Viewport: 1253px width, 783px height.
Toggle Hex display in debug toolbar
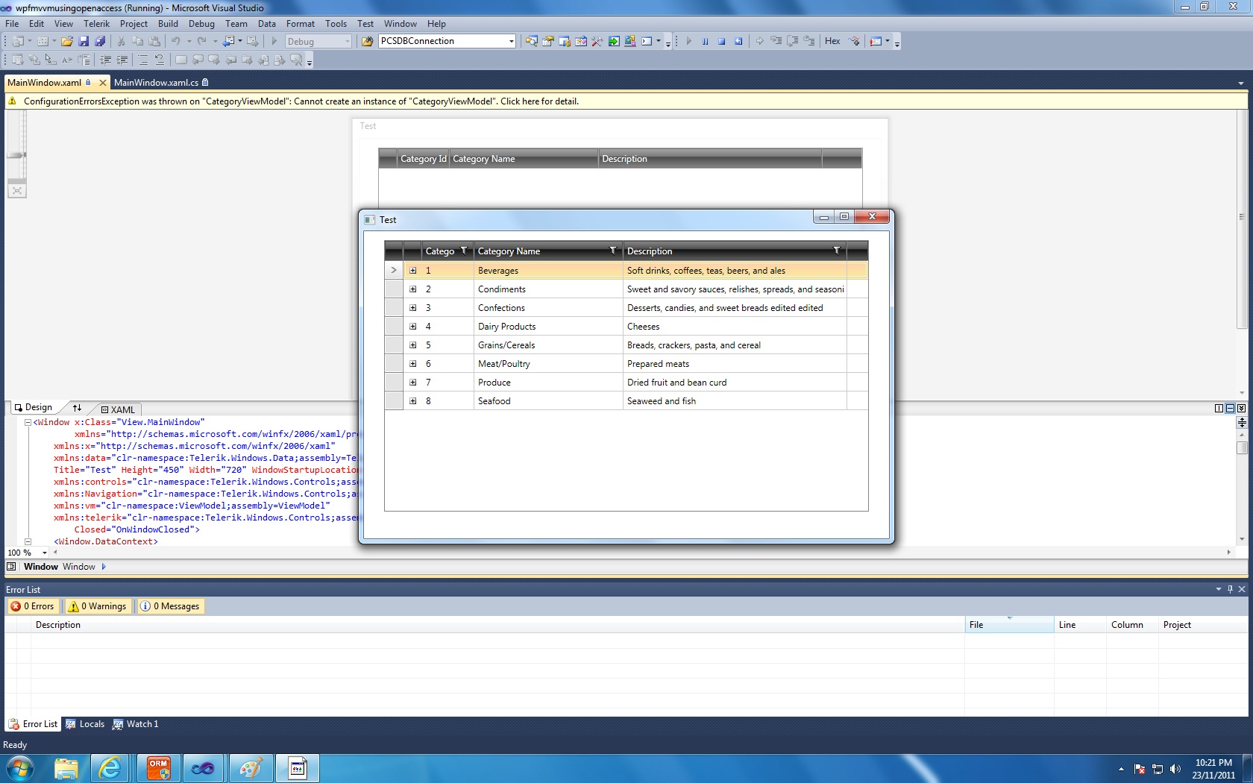(832, 42)
